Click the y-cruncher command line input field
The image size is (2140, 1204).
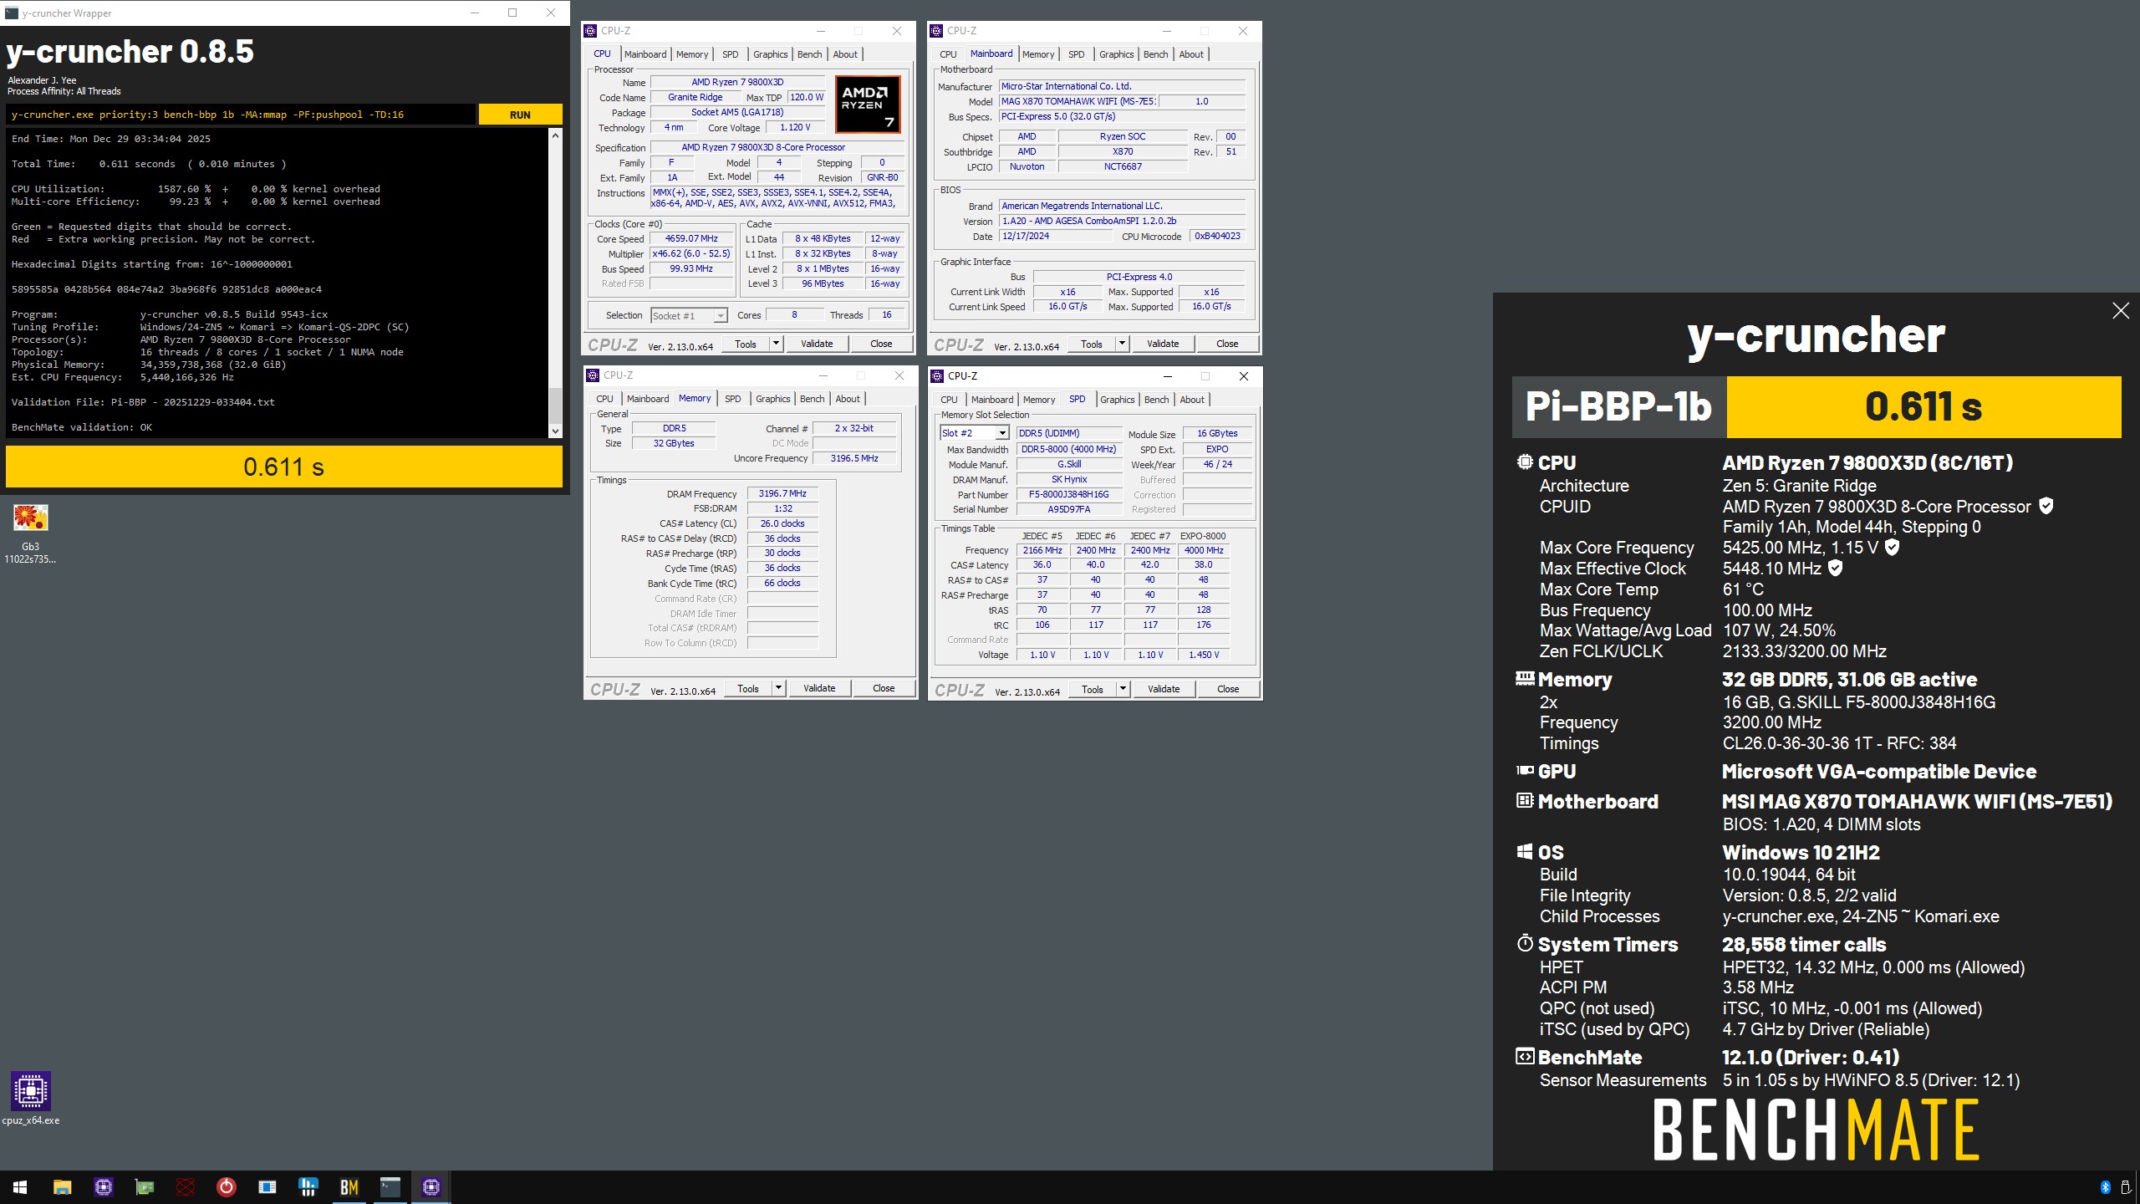point(241,115)
